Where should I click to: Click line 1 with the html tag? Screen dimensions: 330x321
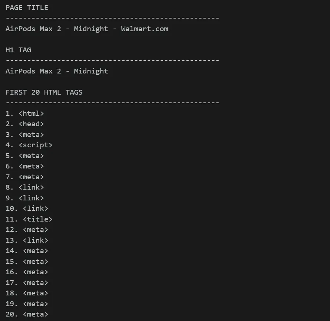(x=24, y=114)
